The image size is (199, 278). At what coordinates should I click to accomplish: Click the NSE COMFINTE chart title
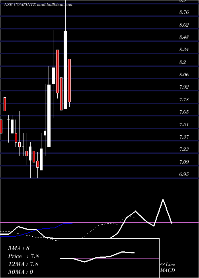click(x=38, y=5)
